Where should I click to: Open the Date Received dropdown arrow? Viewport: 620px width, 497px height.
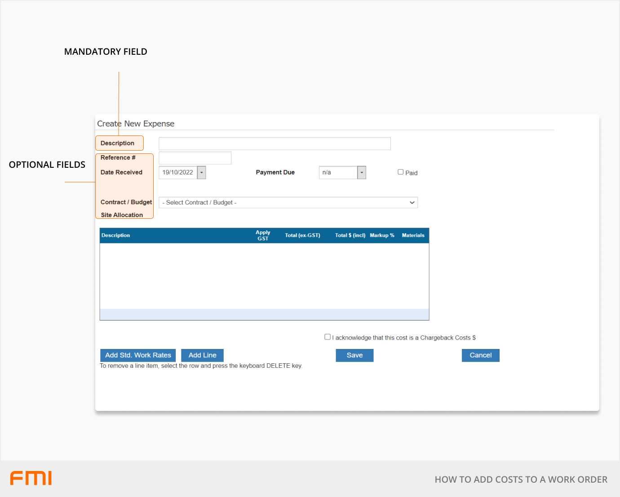point(202,173)
